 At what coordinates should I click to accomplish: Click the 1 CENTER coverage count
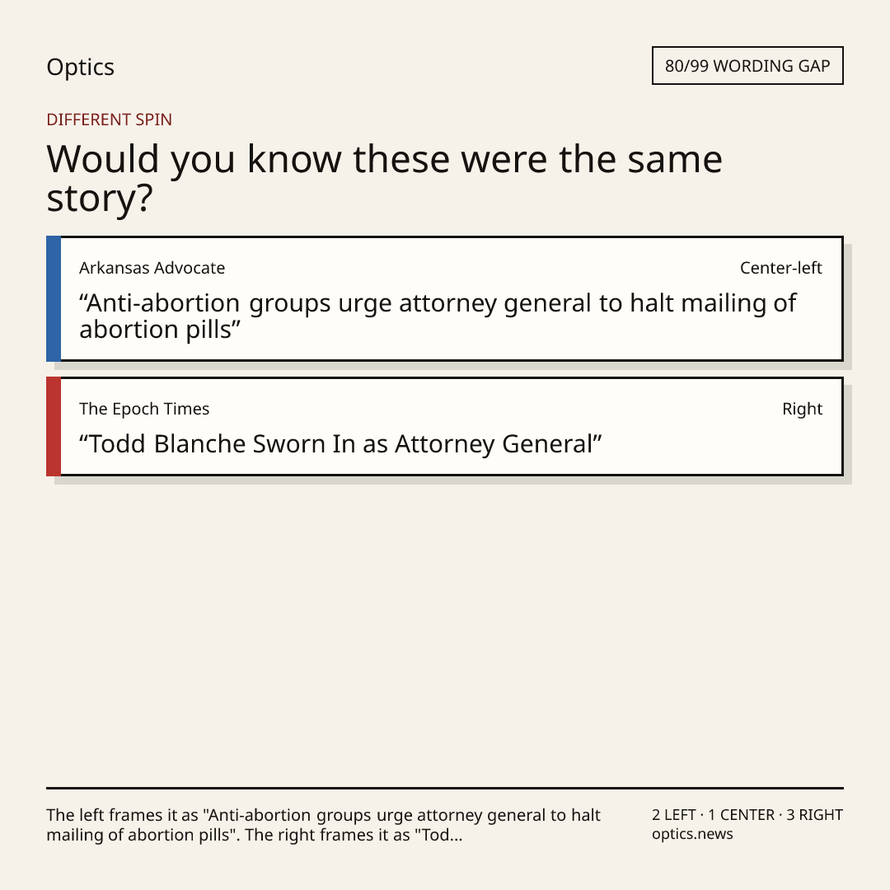coord(741,815)
